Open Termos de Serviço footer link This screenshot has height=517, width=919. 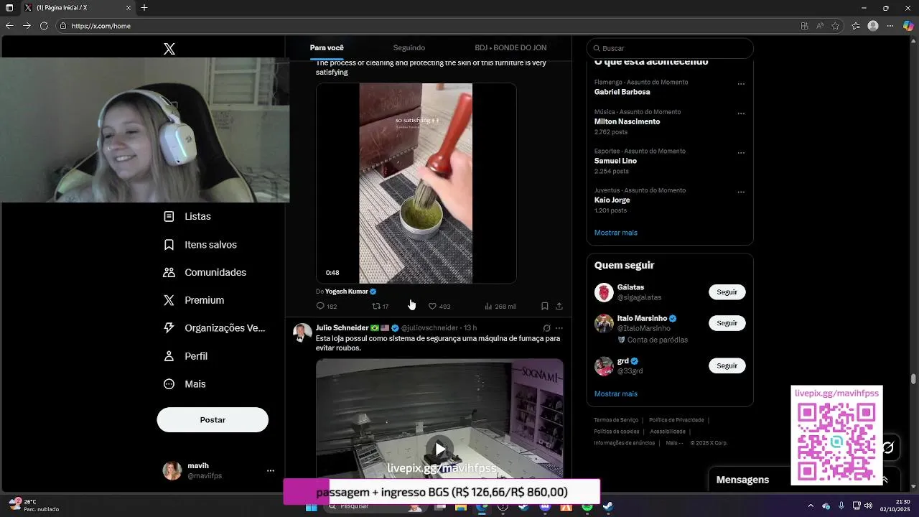[616, 420]
